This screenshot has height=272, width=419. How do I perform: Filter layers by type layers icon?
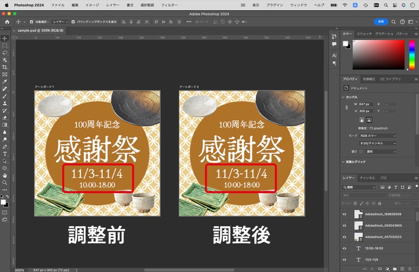click(x=396, y=187)
